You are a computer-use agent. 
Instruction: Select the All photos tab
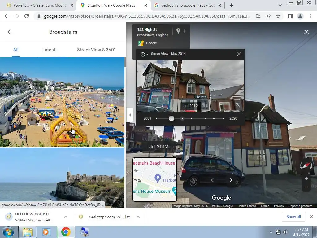(x=16, y=50)
